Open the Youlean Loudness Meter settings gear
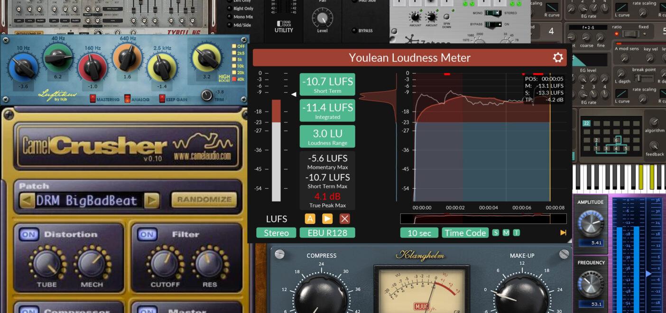Image resolution: width=666 pixels, height=313 pixels. click(x=557, y=57)
